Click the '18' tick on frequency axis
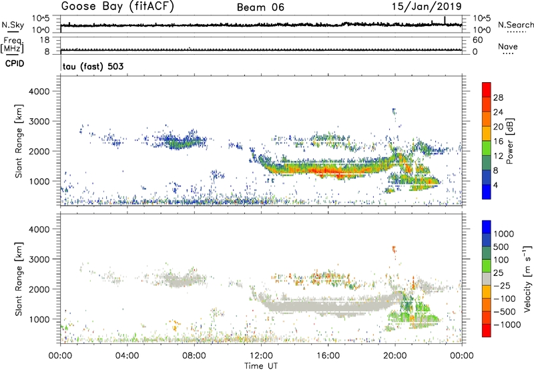 pyautogui.click(x=44, y=40)
